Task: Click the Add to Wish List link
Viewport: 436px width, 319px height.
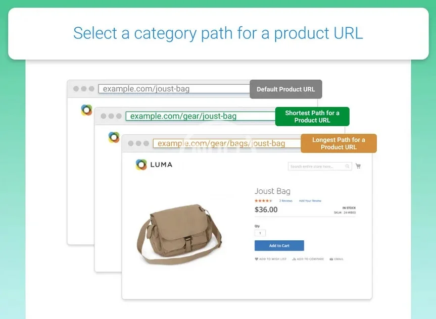Action: click(273, 259)
